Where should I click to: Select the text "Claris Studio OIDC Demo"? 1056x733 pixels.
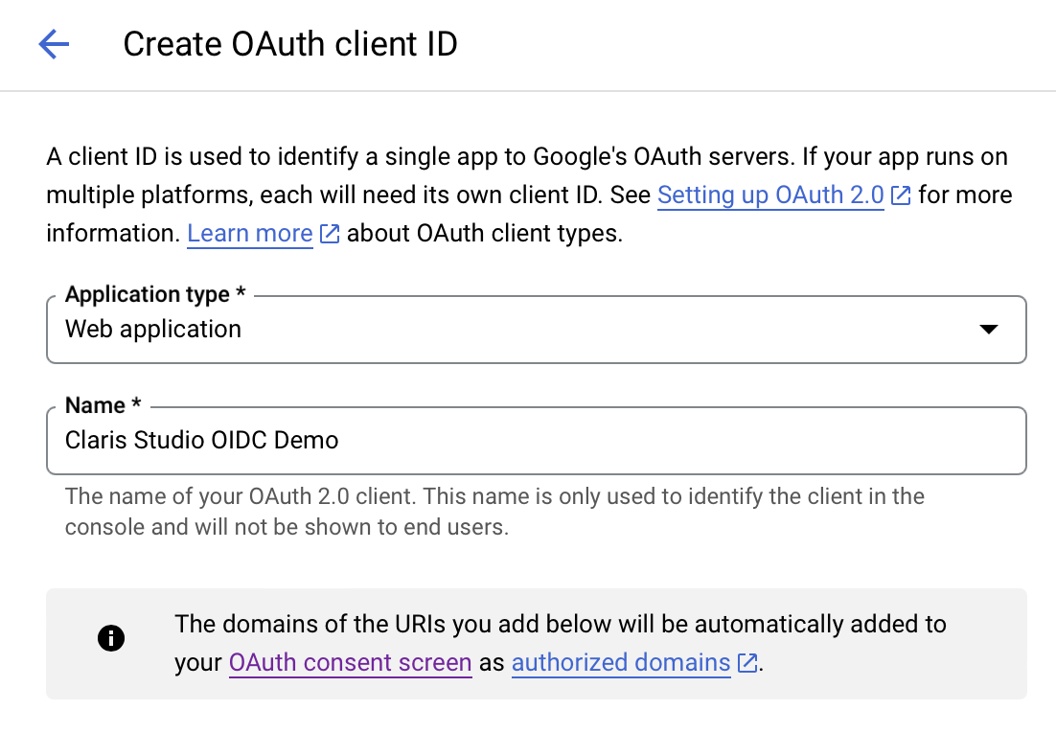(200, 440)
